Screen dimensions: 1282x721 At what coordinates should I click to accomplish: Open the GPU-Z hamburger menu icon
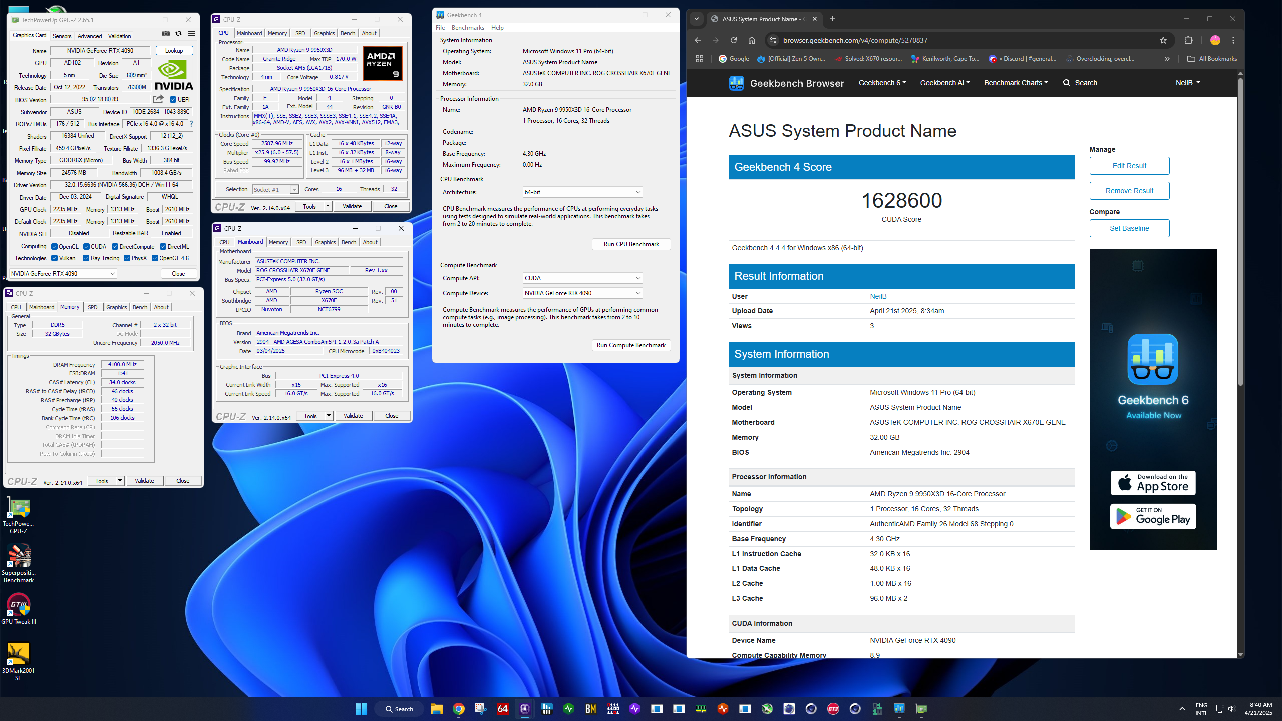191,34
